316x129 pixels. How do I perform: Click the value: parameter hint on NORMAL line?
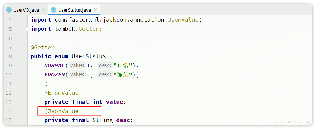coord(77,65)
